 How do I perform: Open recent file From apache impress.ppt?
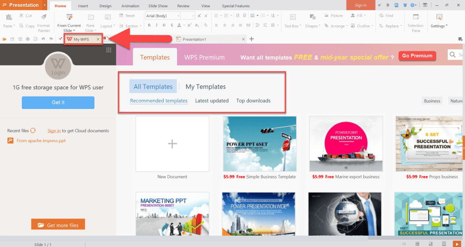41,141
